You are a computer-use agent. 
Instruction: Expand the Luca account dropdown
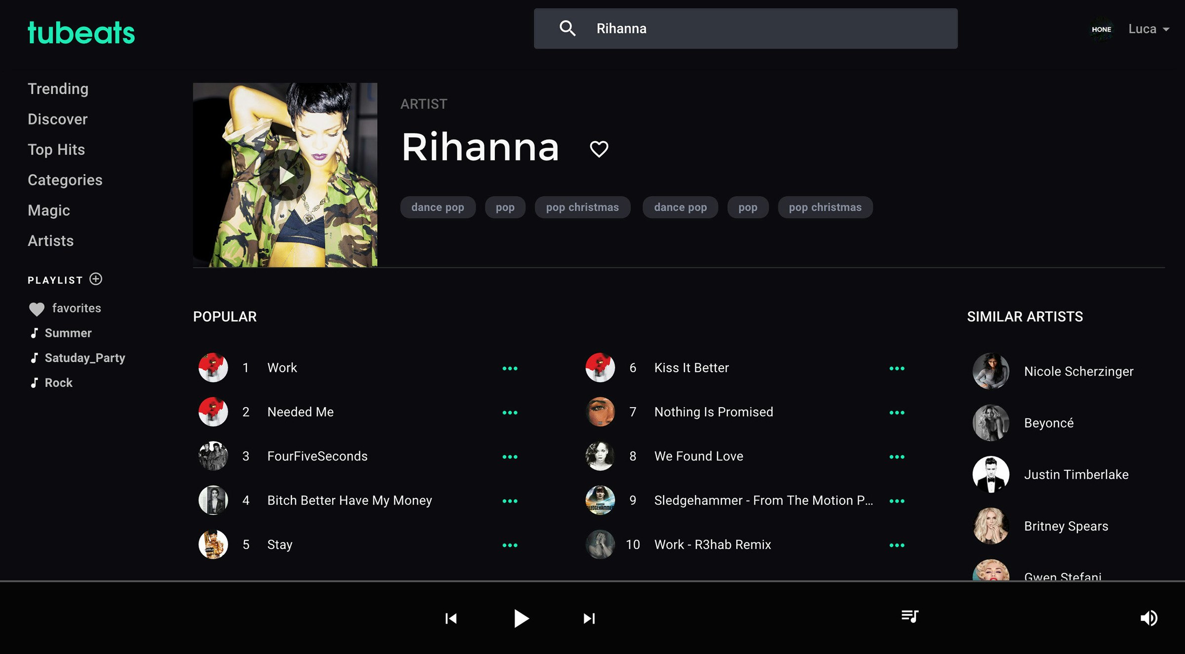1148,29
